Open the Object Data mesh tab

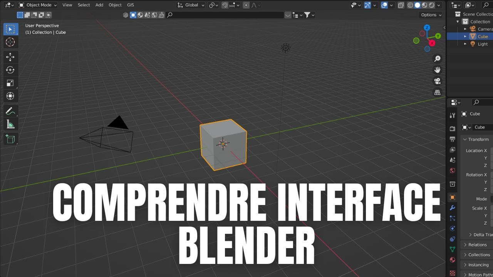(453, 249)
